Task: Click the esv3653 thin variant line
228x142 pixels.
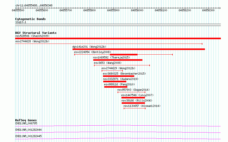Action: [122, 65]
